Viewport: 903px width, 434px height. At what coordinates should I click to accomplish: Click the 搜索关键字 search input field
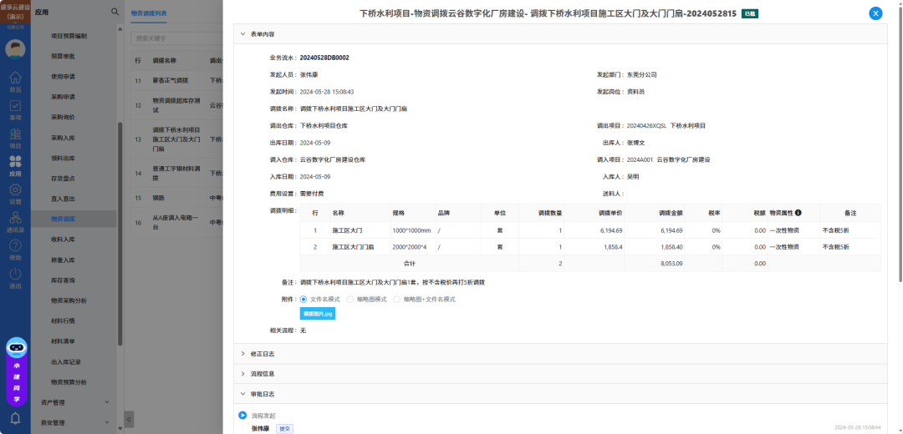[x=176, y=38]
